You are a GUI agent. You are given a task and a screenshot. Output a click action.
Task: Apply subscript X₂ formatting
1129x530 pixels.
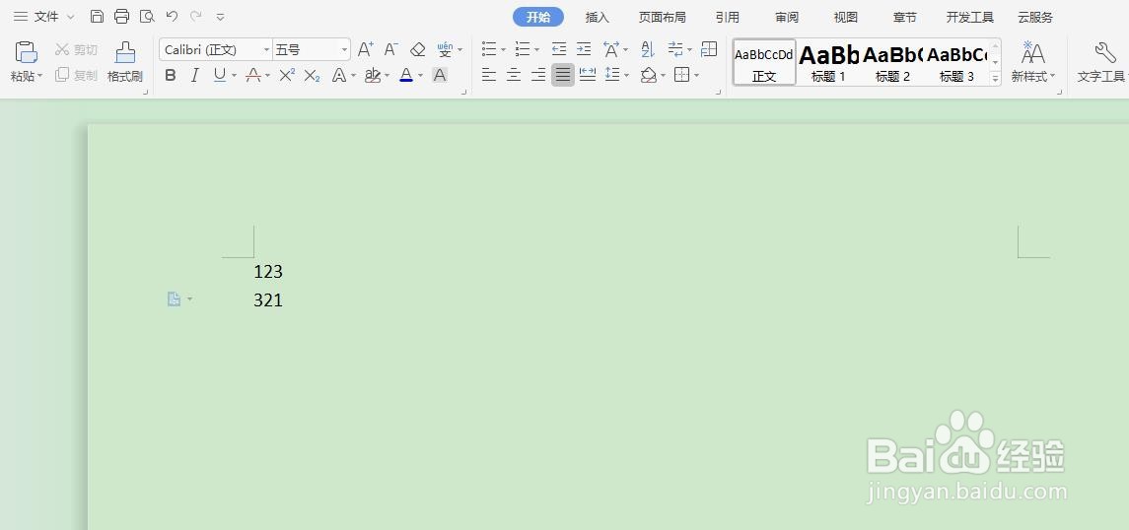coord(312,75)
